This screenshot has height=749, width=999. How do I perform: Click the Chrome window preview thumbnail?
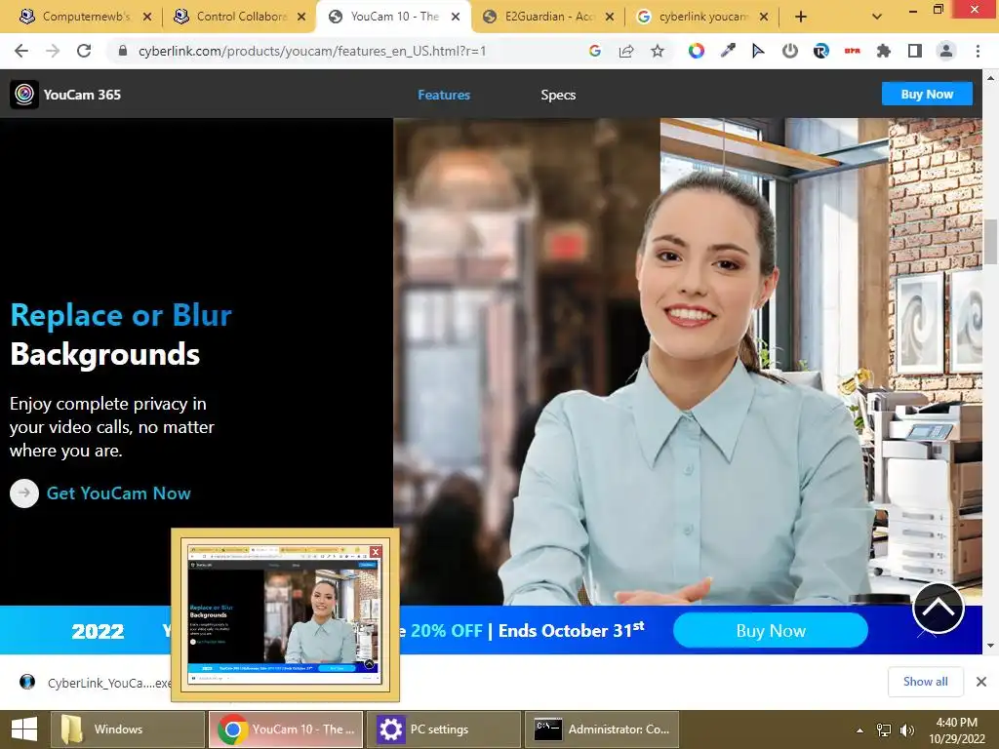285,614
